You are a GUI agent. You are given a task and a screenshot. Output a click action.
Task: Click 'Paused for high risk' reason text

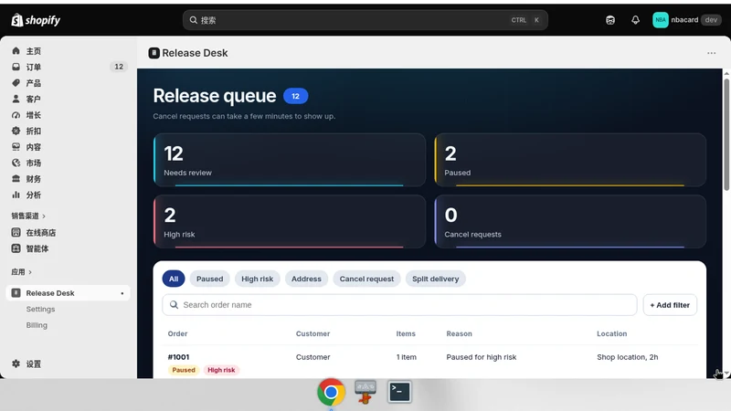coord(482,357)
